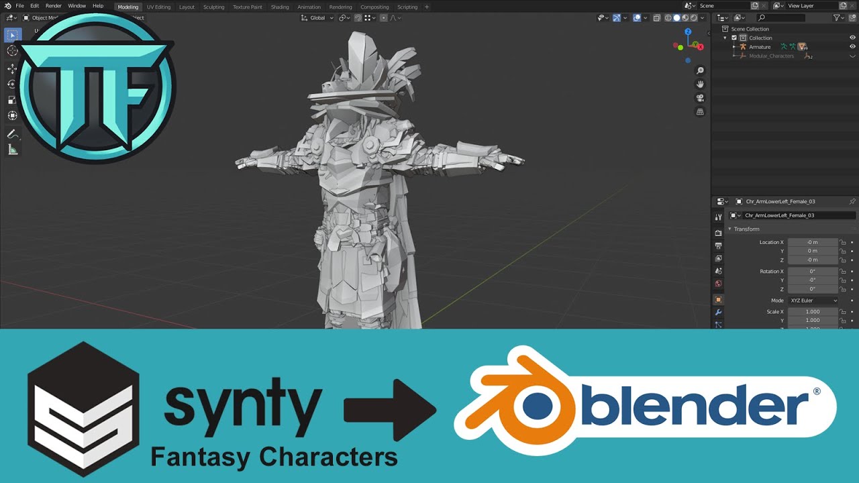Click the outliner search field

[x=780, y=17]
